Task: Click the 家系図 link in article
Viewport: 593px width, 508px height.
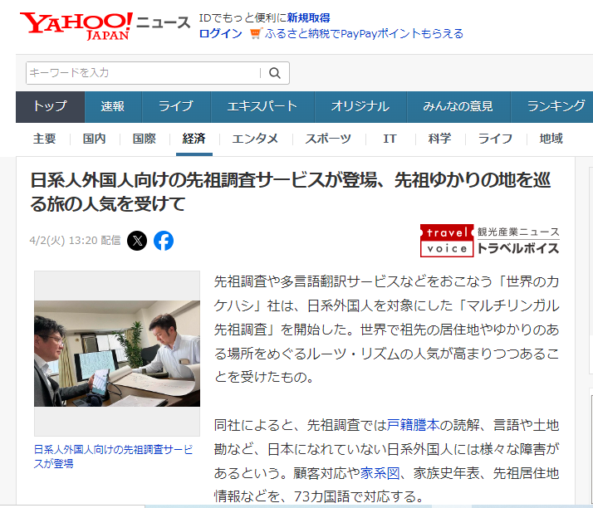Action: click(x=380, y=473)
